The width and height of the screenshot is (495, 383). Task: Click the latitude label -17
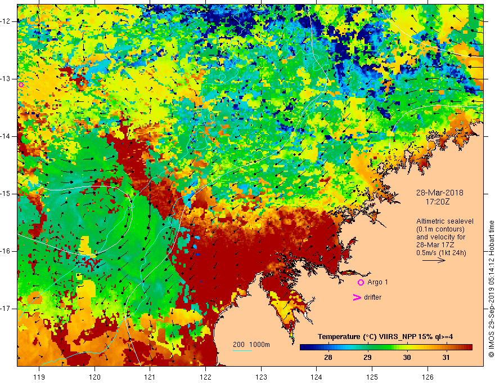click(6, 309)
